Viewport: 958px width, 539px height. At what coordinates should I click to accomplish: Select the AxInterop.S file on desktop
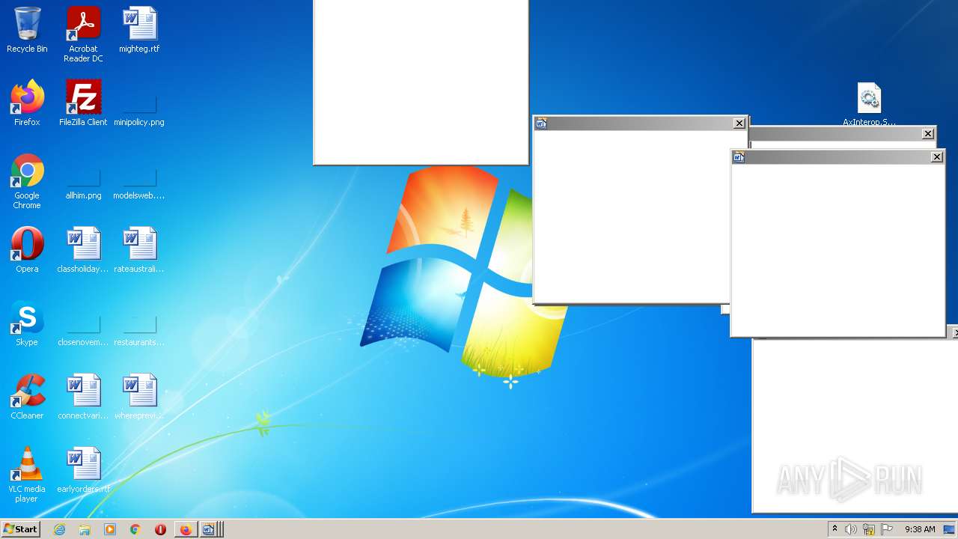(869, 104)
